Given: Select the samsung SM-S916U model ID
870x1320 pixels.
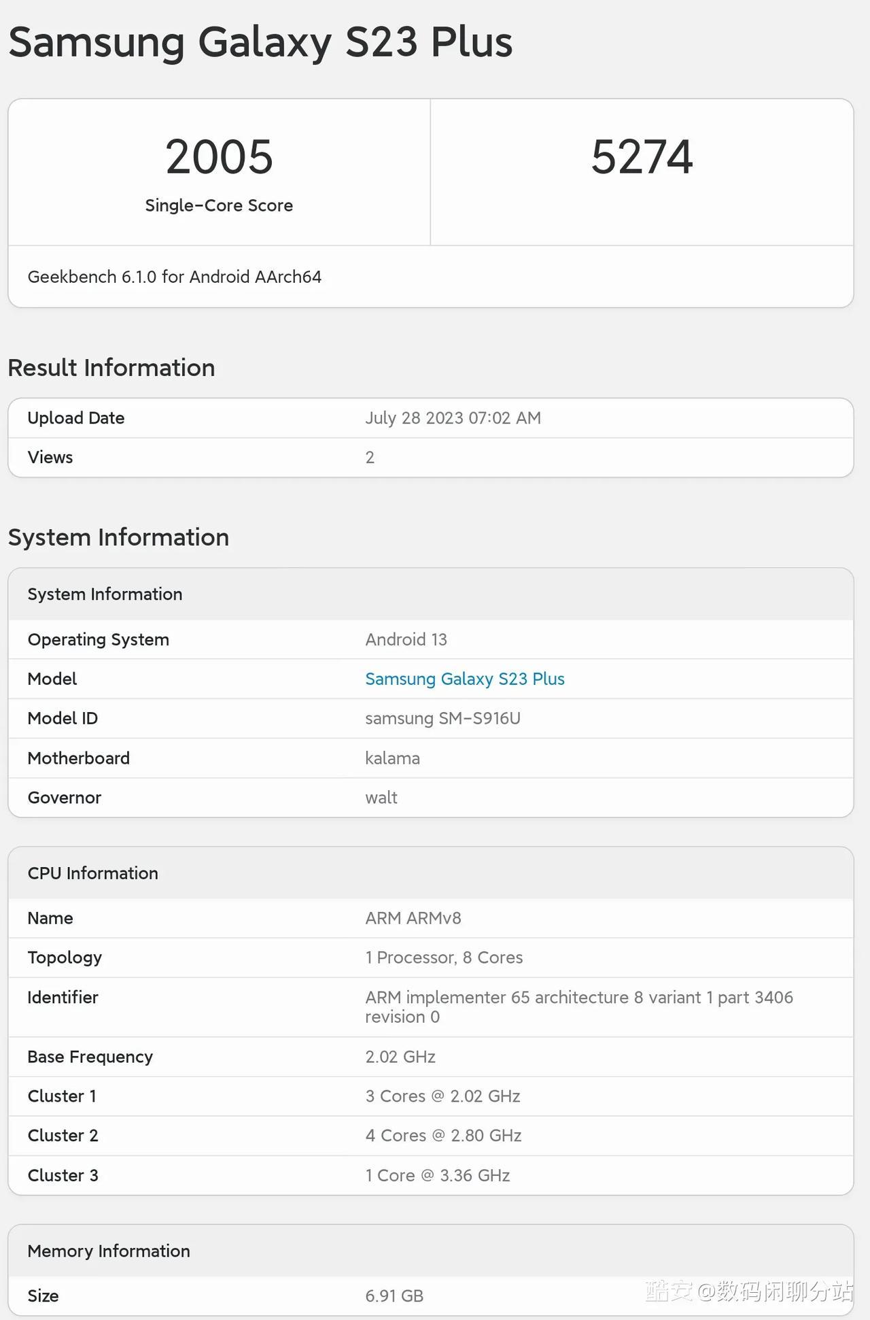Looking at the screenshot, I should point(442,718).
